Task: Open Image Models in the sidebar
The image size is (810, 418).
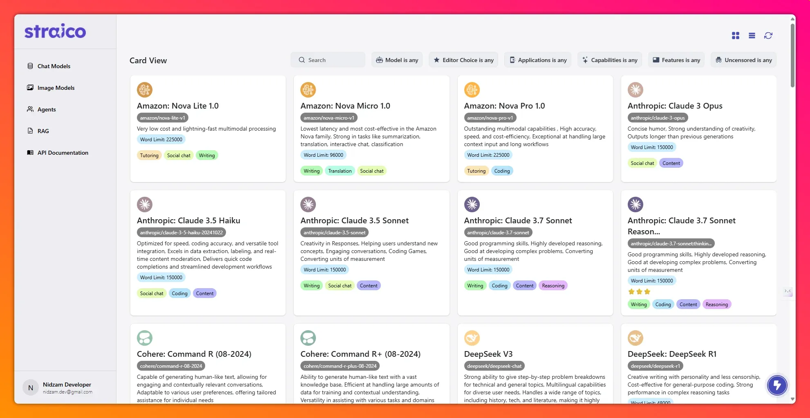Action: coord(56,88)
